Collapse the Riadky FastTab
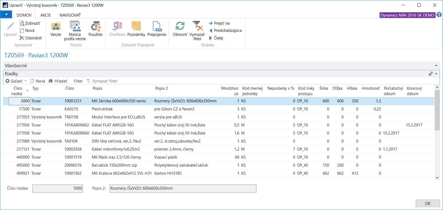Screen dimensions: 443x210 (x=436, y=74)
